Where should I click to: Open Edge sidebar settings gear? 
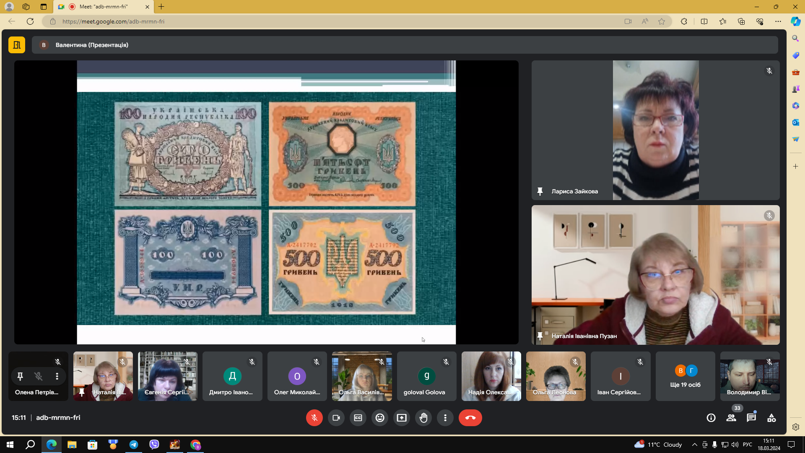click(x=795, y=427)
